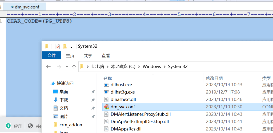Click the 应用 shortcut with green icon

tap(14, 126)
